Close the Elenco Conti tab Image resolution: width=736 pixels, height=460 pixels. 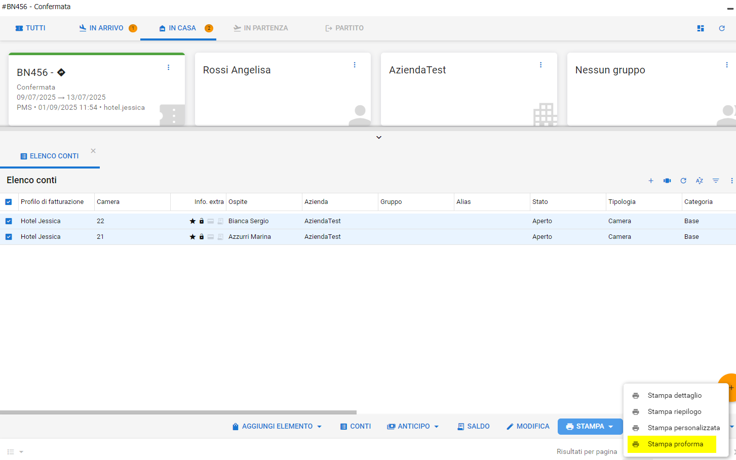[93, 151]
